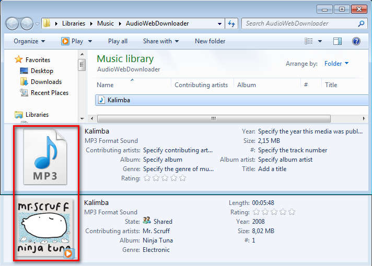Select Libraries in the address breadcrumb

pyautogui.click(x=74, y=23)
